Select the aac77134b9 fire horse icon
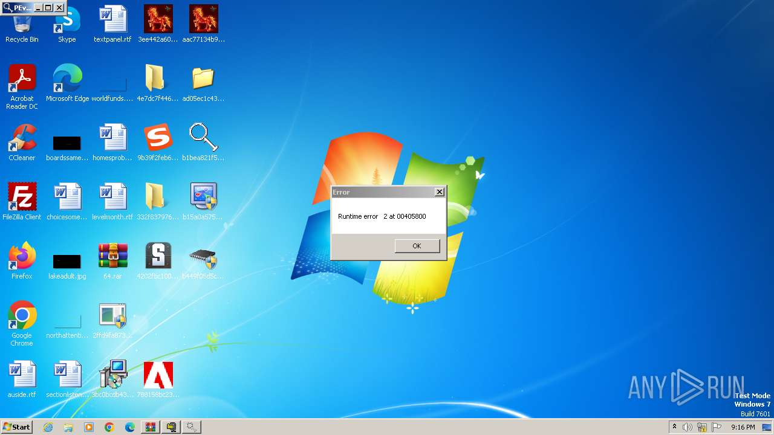The width and height of the screenshot is (774, 435). tap(203, 25)
